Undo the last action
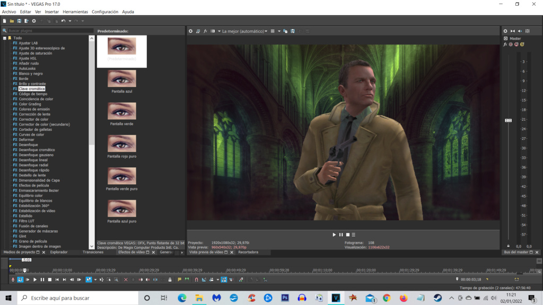 click(x=64, y=21)
